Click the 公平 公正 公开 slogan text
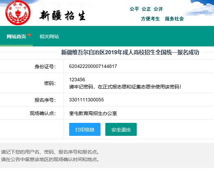This screenshot has height=171, width=214. pyautogui.click(x=146, y=9)
